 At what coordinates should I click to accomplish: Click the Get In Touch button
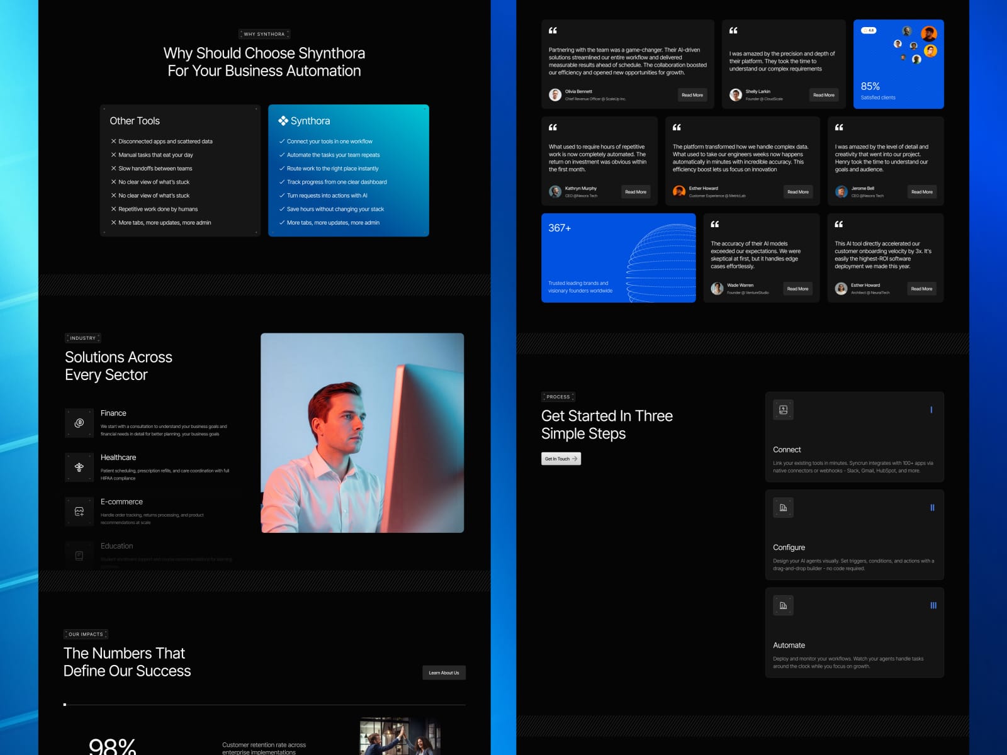point(561,459)
